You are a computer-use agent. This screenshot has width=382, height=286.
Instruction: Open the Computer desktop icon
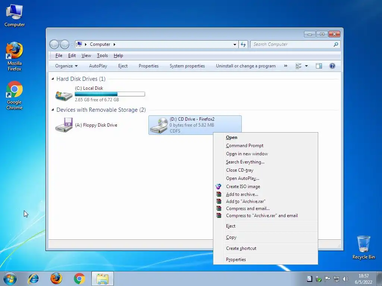click(15, 15)
